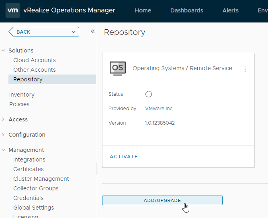The image size is (268, 218).
Task: Click the Management heading label
Action: pos(27,150)
